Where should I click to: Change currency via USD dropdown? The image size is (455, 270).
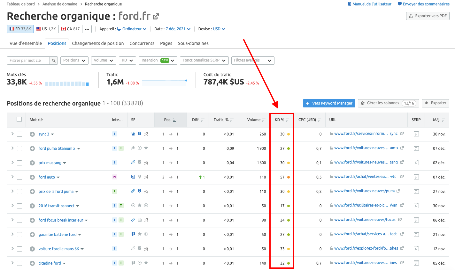click(x=219, y=29)
